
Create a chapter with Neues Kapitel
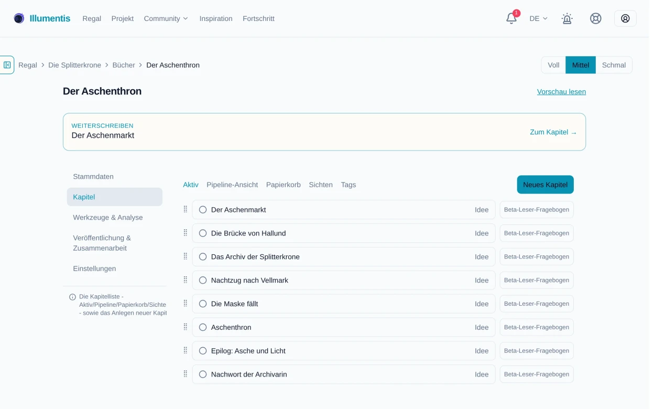coord(545,185)
